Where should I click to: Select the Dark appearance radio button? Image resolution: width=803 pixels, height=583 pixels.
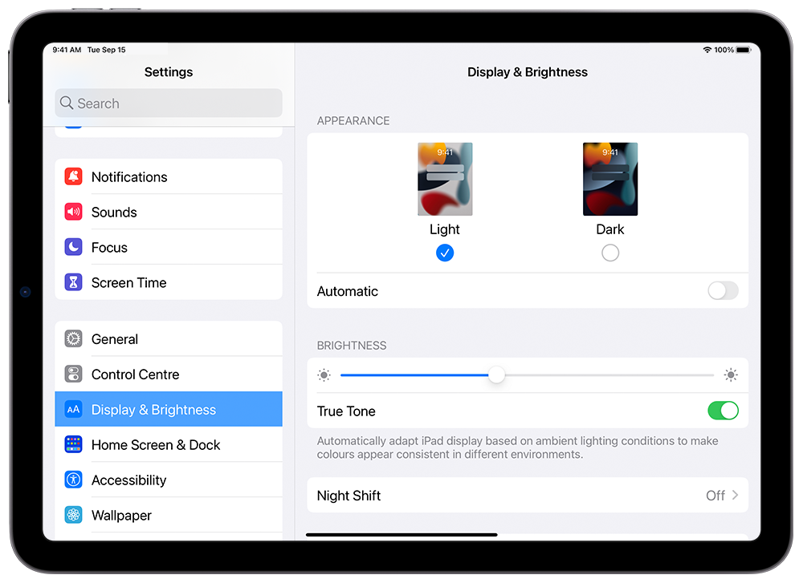(x=610, y=253)
